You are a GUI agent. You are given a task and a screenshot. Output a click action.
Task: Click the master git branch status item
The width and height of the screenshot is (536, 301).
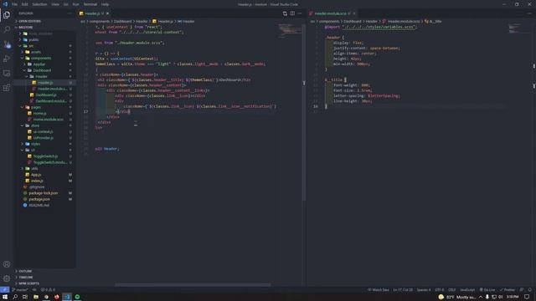coord(20,290)
